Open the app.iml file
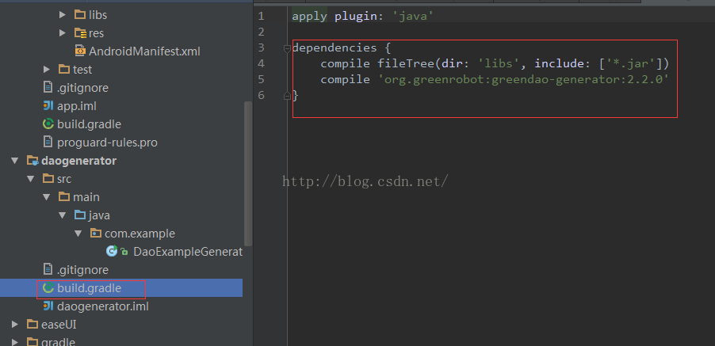715x346 pixels. (x=77, y=106)
